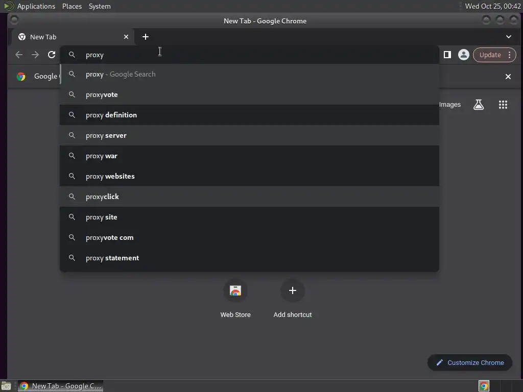Viewport: 523px width, 392px height.
Task: Select the proxy - Google Search suggestion
Action: pyautogui.click(x=249, y=74)
